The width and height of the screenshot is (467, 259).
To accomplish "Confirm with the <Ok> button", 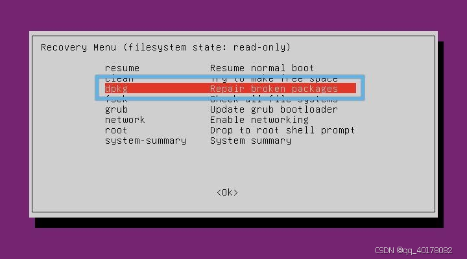I will [x=227, y=193].
